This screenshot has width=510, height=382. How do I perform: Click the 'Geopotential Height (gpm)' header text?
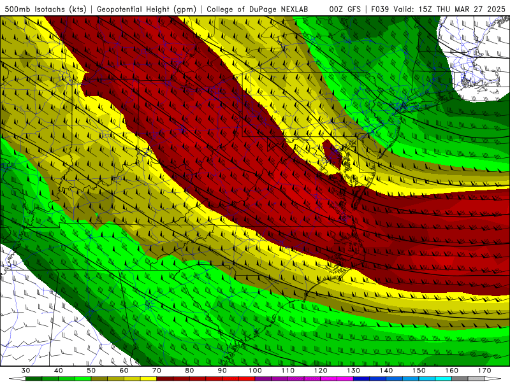(x=147, y=9)
